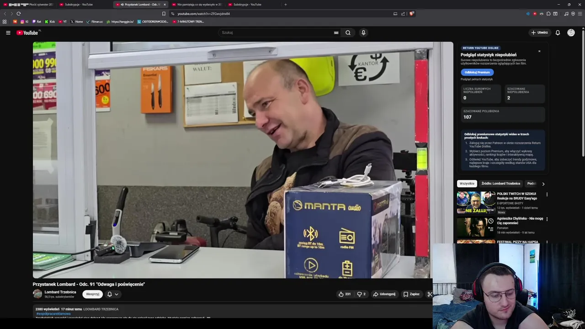Click the Utwórz create button

(539, 32)
